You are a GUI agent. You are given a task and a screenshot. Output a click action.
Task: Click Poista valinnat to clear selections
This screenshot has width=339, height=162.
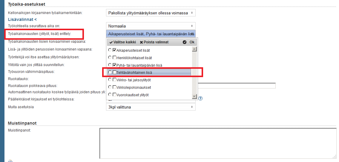point(154,42)
